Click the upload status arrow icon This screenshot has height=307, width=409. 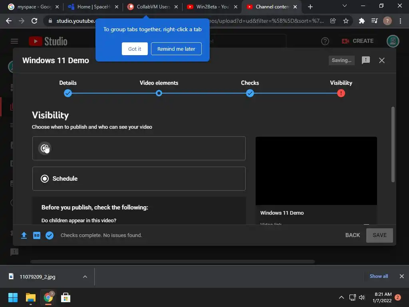[24, 235]
